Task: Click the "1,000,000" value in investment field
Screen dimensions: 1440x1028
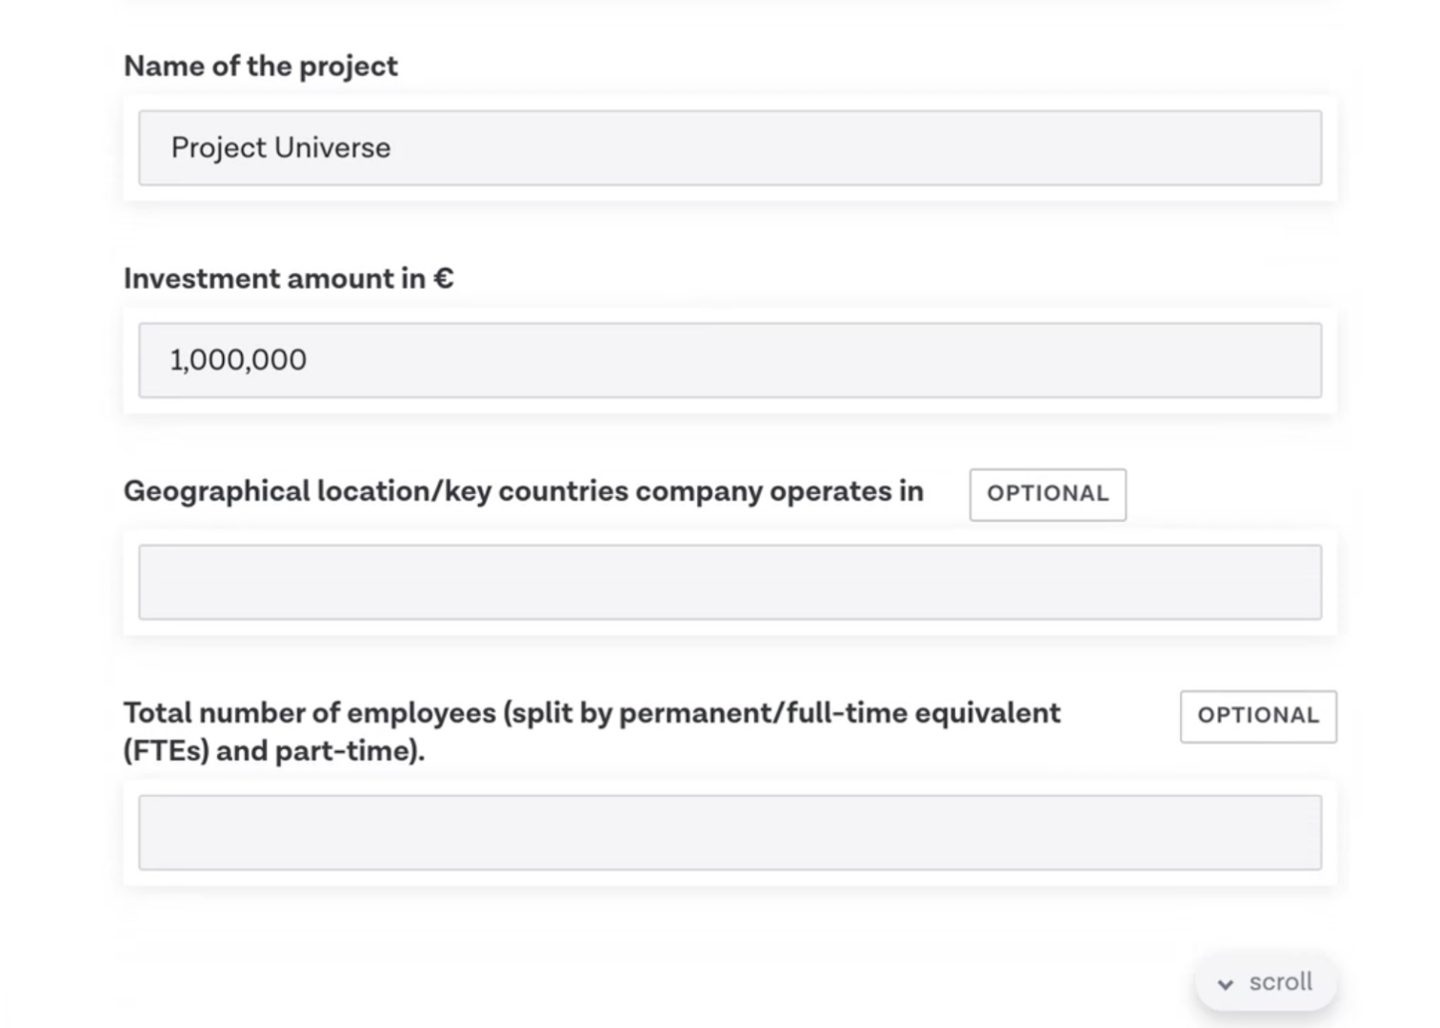Action: pyautogui.click(x=238, y=361)
